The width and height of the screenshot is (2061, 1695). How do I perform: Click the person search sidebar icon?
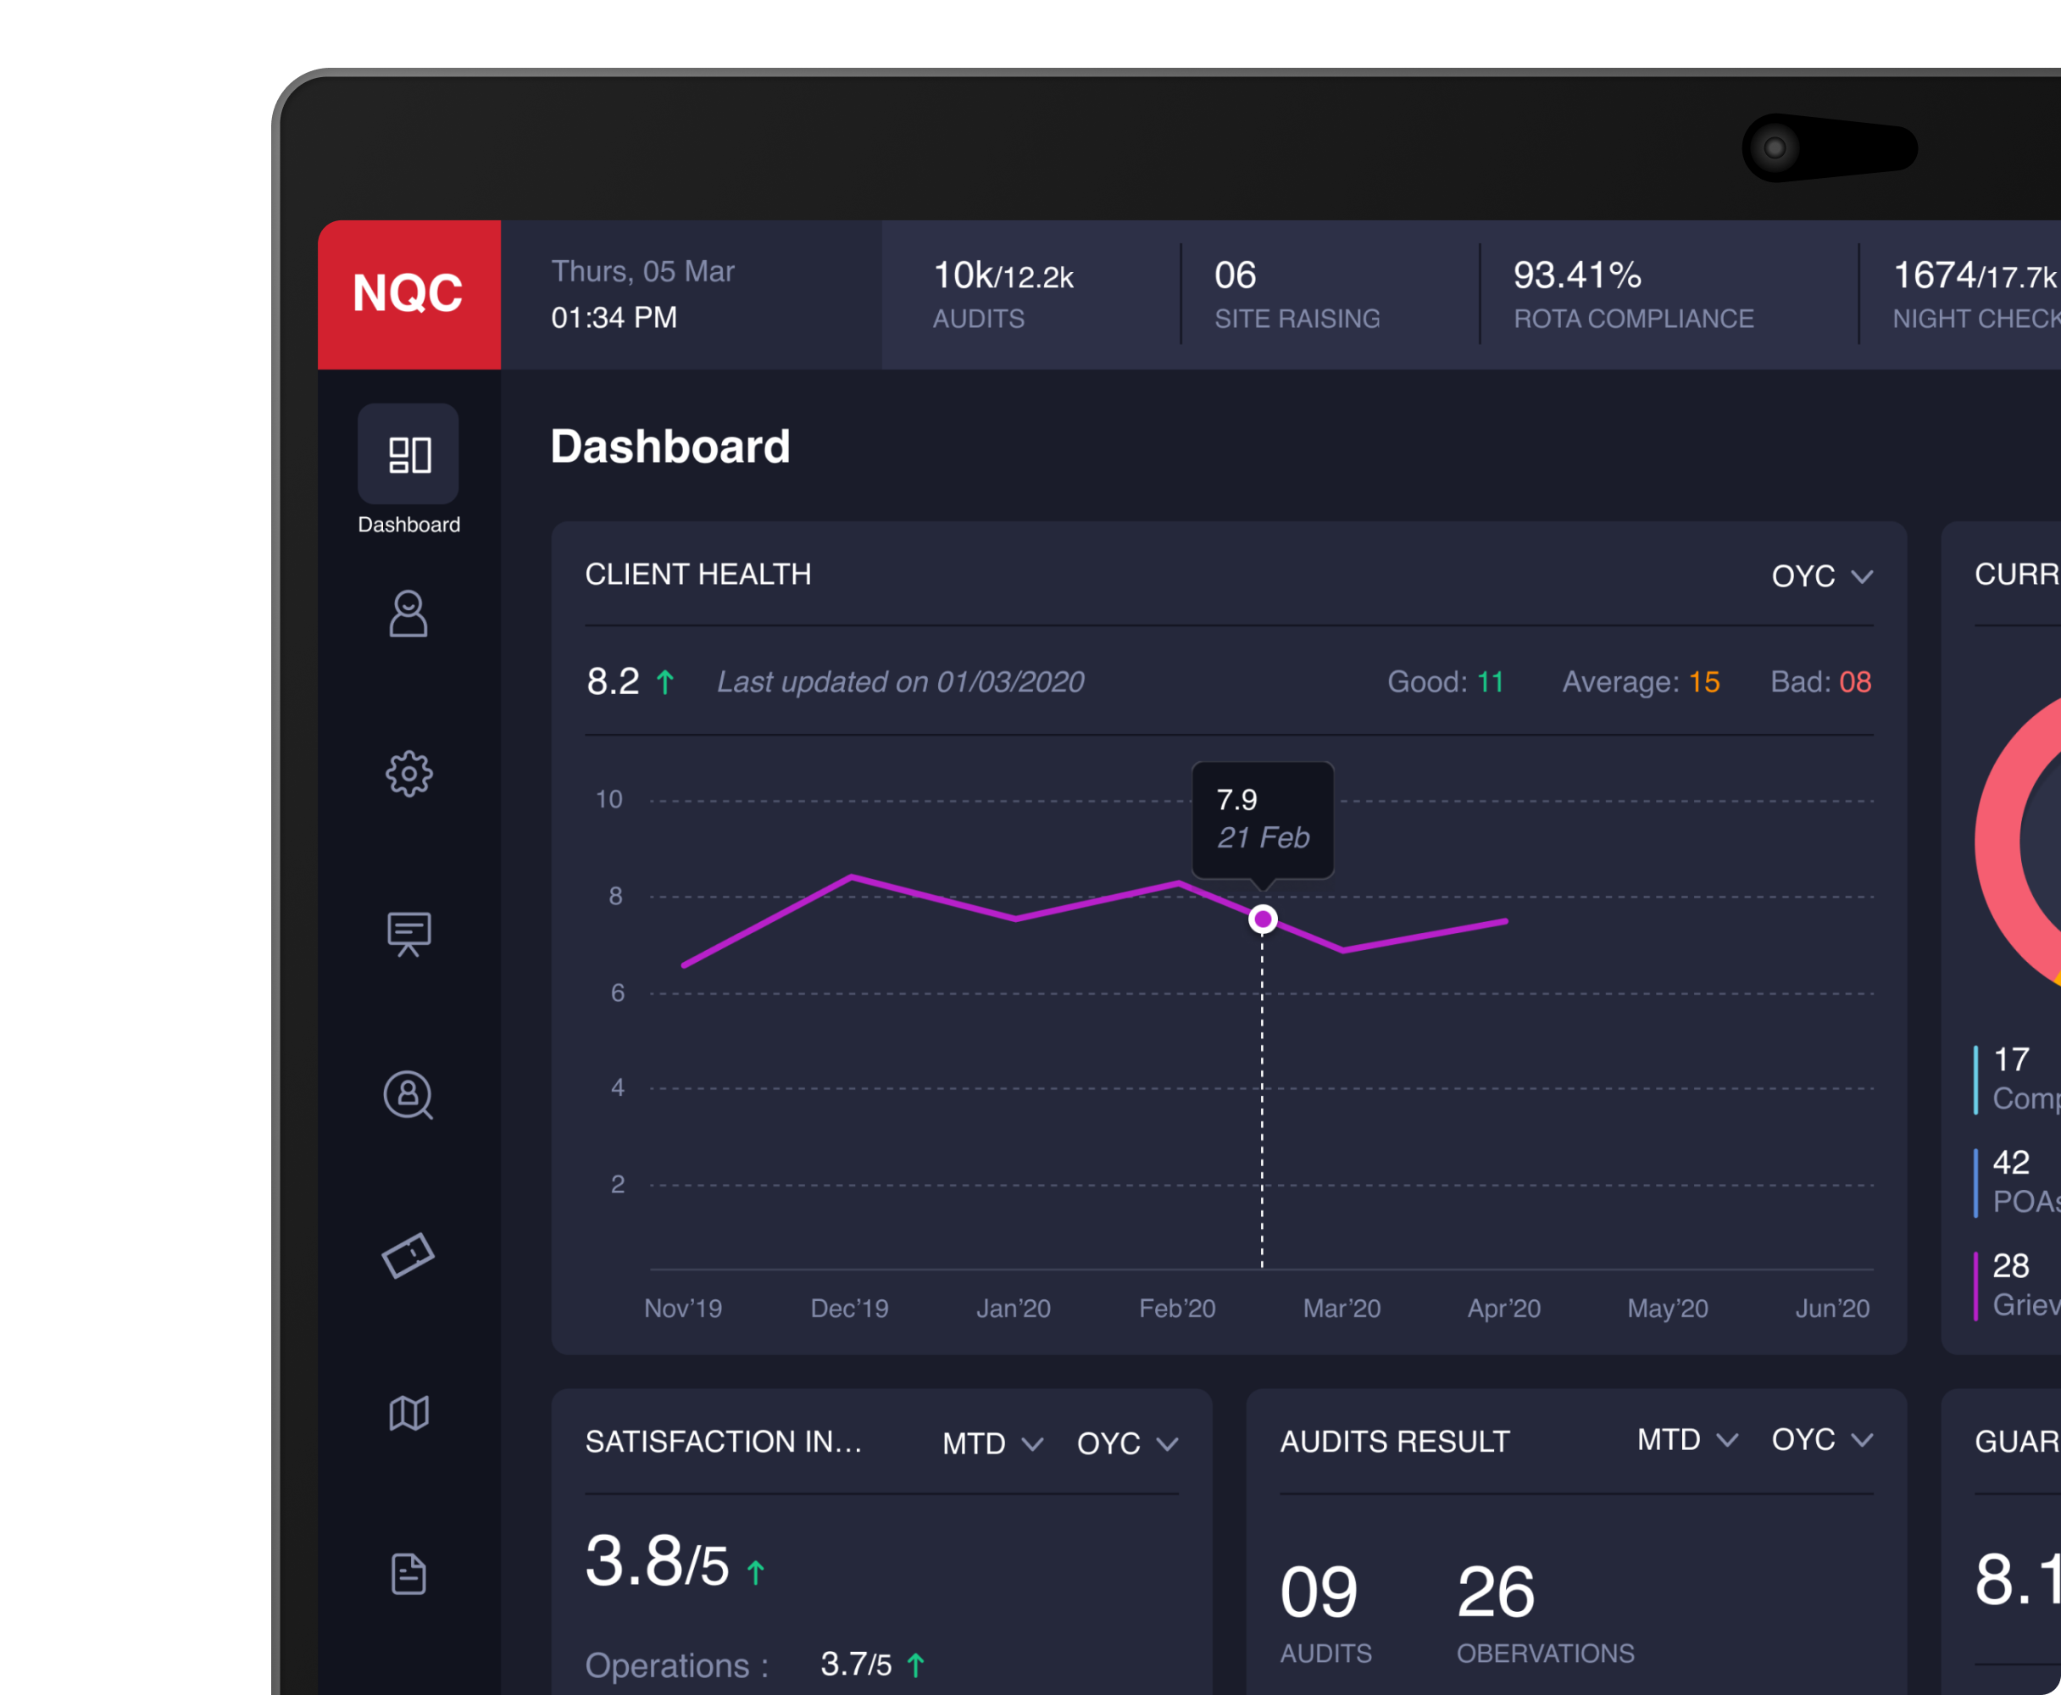[x=408, y=1094]
